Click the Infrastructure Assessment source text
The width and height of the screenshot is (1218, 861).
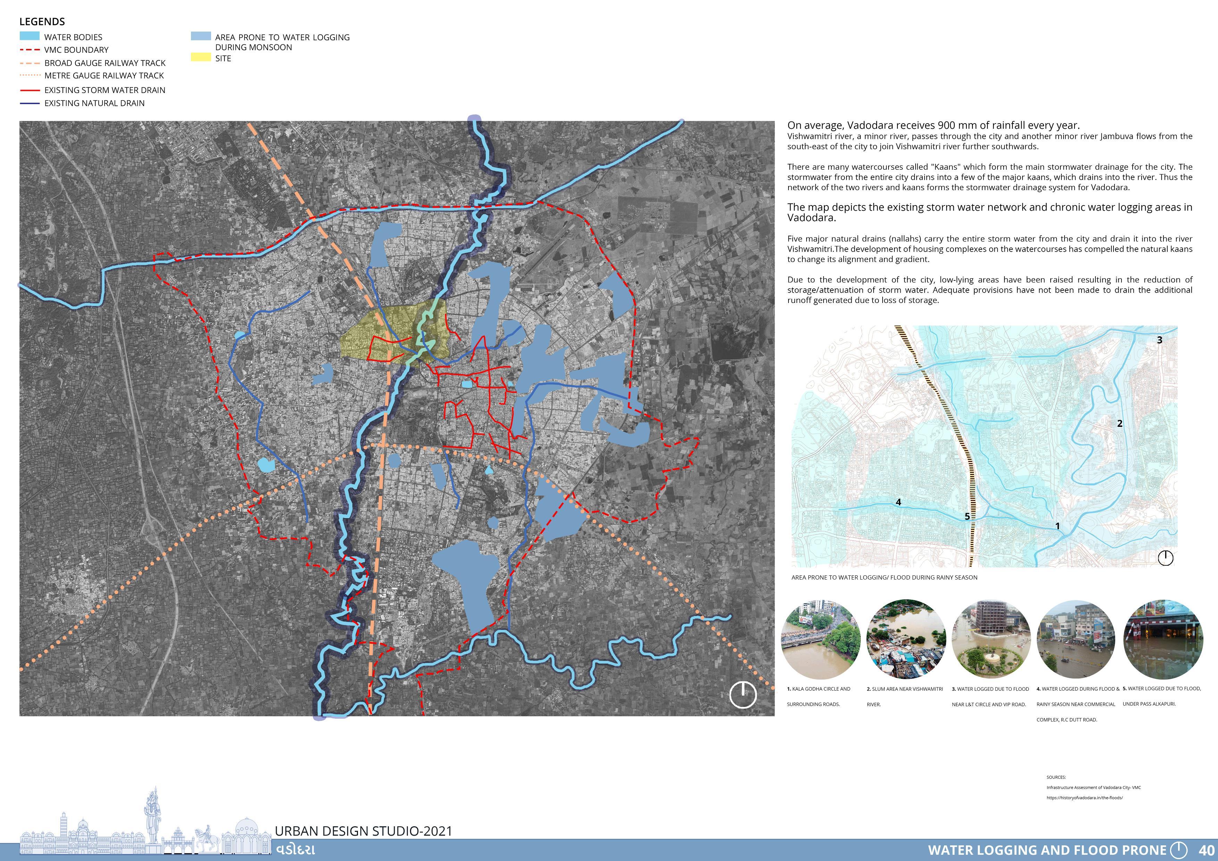[1093, 787]
